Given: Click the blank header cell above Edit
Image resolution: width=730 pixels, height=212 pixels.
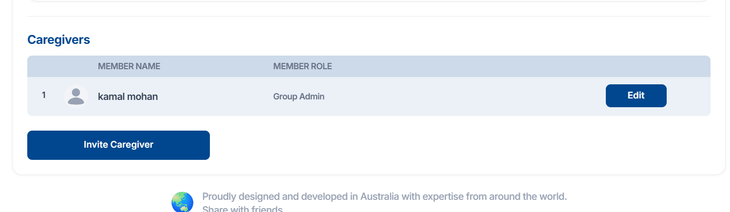Looking at the screenshot, I should point(636,66).
